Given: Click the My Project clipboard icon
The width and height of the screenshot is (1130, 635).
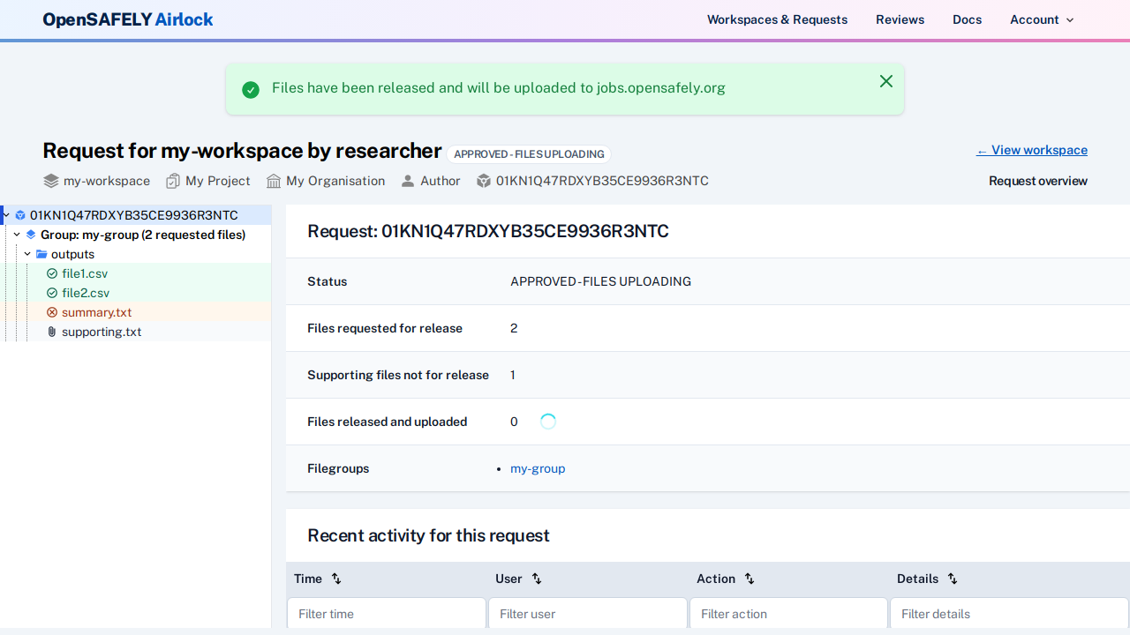Looking at the screenshot, I should coord(172,180).
